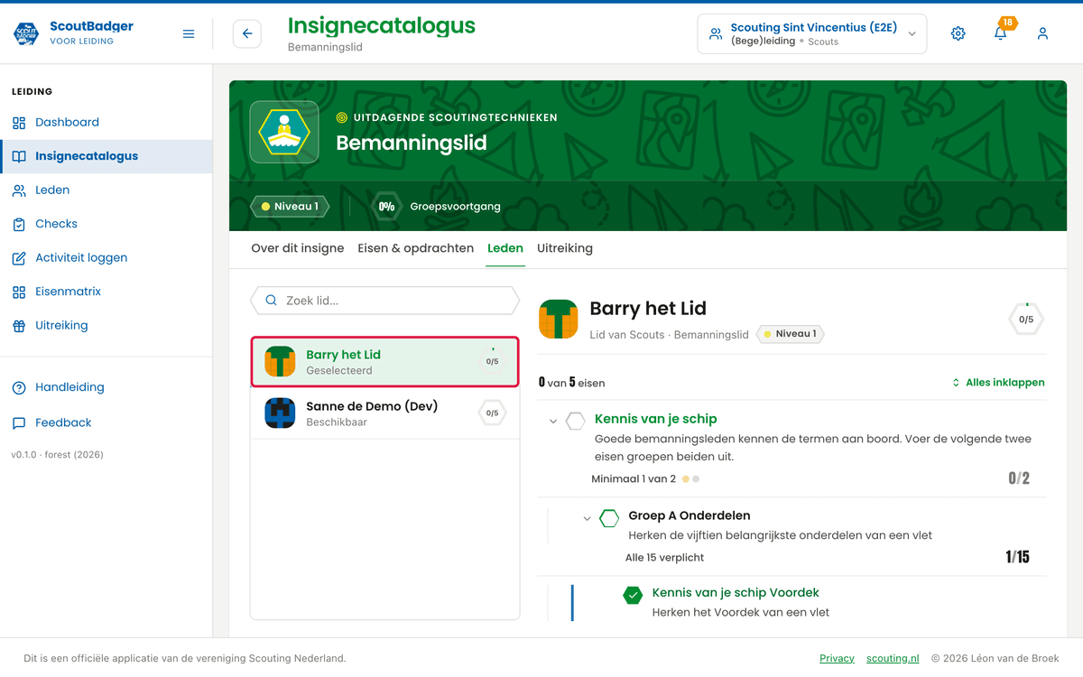Click the 0% Groepsvoortgang progress indicator
Image resolution: width=1083 pixels, height=677 pixels.
[438, 206]
